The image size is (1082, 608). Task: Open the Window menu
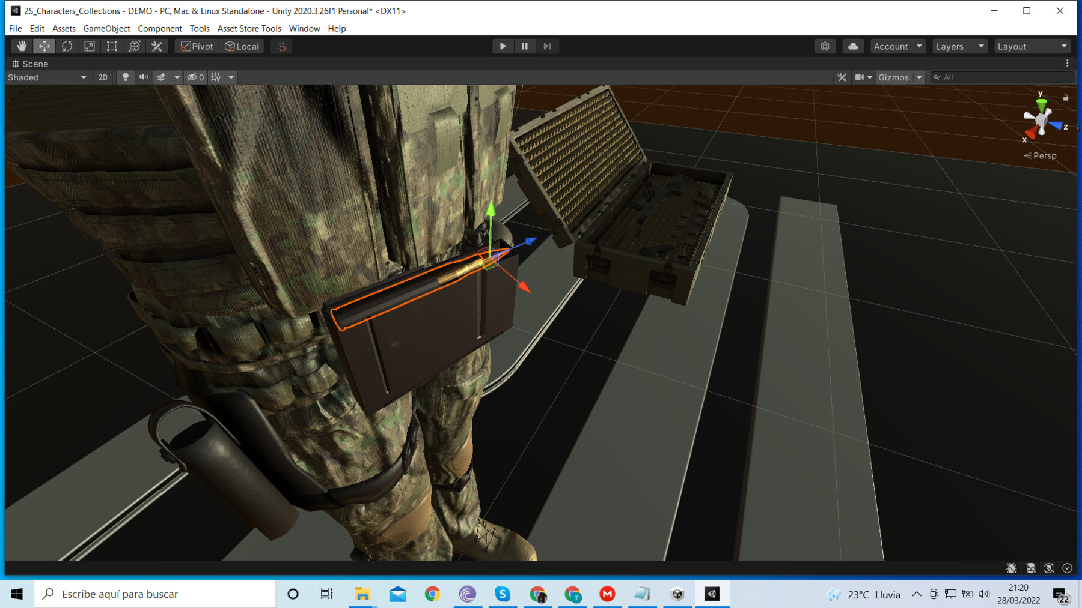[x=304, y=28]
